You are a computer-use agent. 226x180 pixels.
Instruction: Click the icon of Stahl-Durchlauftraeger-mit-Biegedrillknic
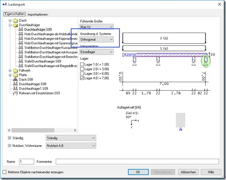tap(21, 66)
